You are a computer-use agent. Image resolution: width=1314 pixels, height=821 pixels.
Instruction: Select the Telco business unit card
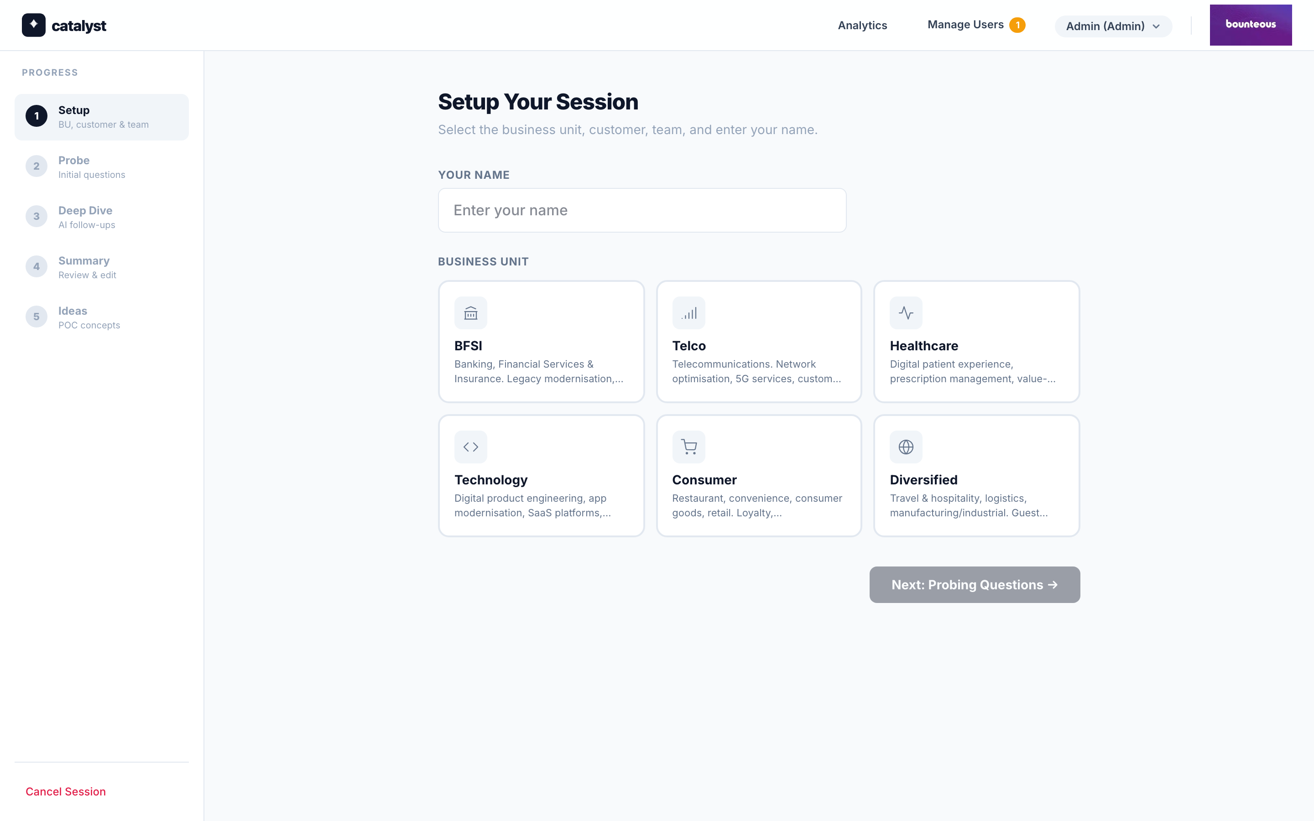(759, 342)
